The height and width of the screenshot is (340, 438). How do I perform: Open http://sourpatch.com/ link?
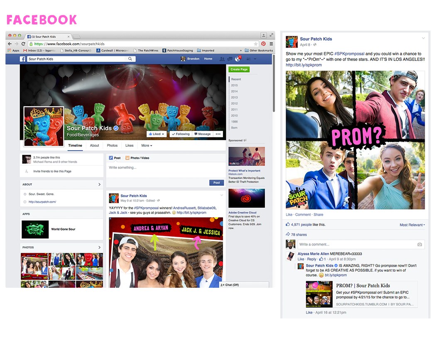42,202
